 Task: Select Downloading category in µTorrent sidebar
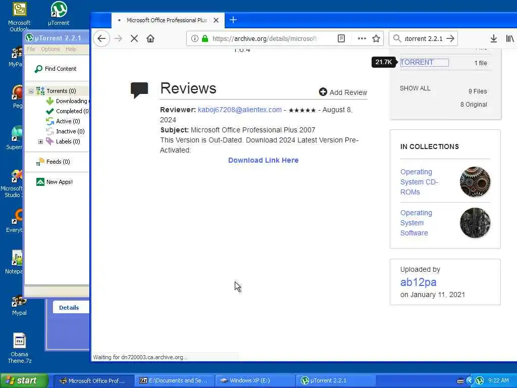tap(67, 101)
